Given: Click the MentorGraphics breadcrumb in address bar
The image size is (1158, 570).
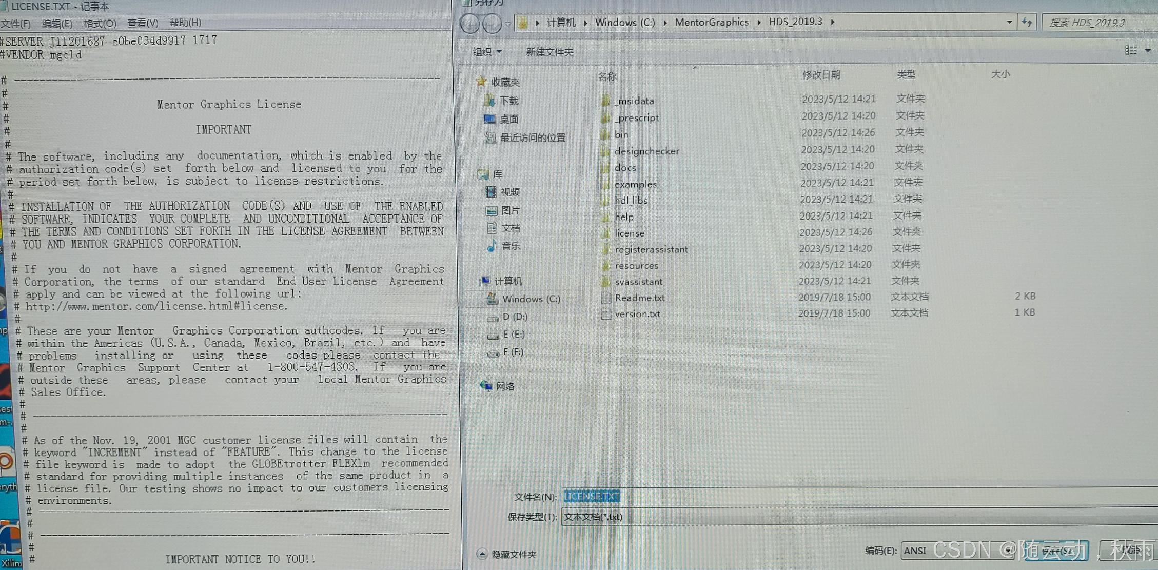Looking at the screenshot, I should [x=711, y=22].
